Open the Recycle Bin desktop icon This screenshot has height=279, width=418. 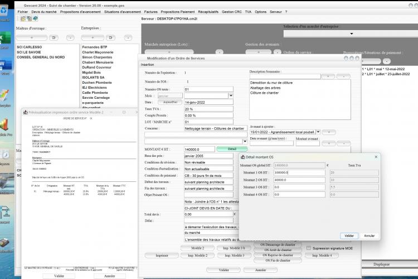tap(4, 11)
